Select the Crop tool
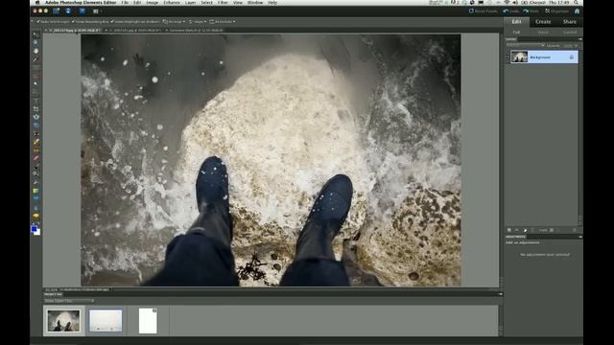This screenshot has width=614, height=345. coord(35,108)
